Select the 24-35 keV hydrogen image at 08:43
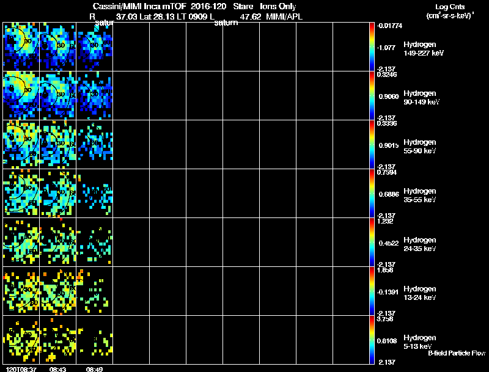The height and width of the screenshot is (372, 489). tap(58, 242)
